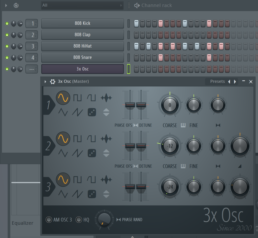Image resolution: width=258 pixels, height=238 pixels.
Task: Go to the next preset arrow
Action: pos(235,81)
